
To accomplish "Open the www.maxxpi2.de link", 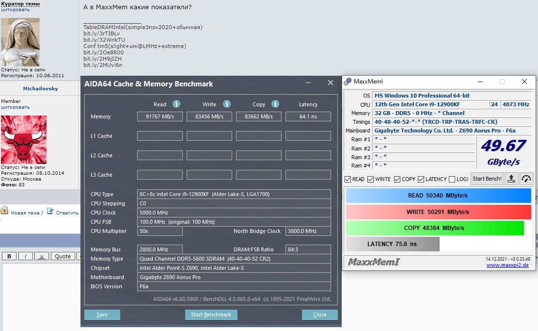I will pyautogui.click(x=507, y=265).
